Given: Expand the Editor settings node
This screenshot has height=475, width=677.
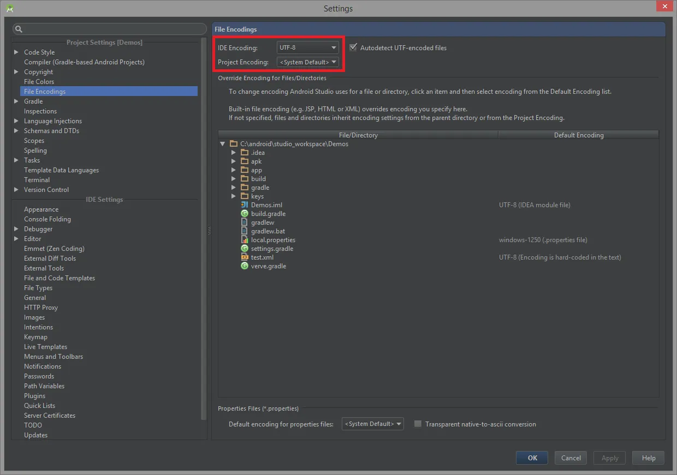Looking at the screenshot, I should click(x=16, y=239).
